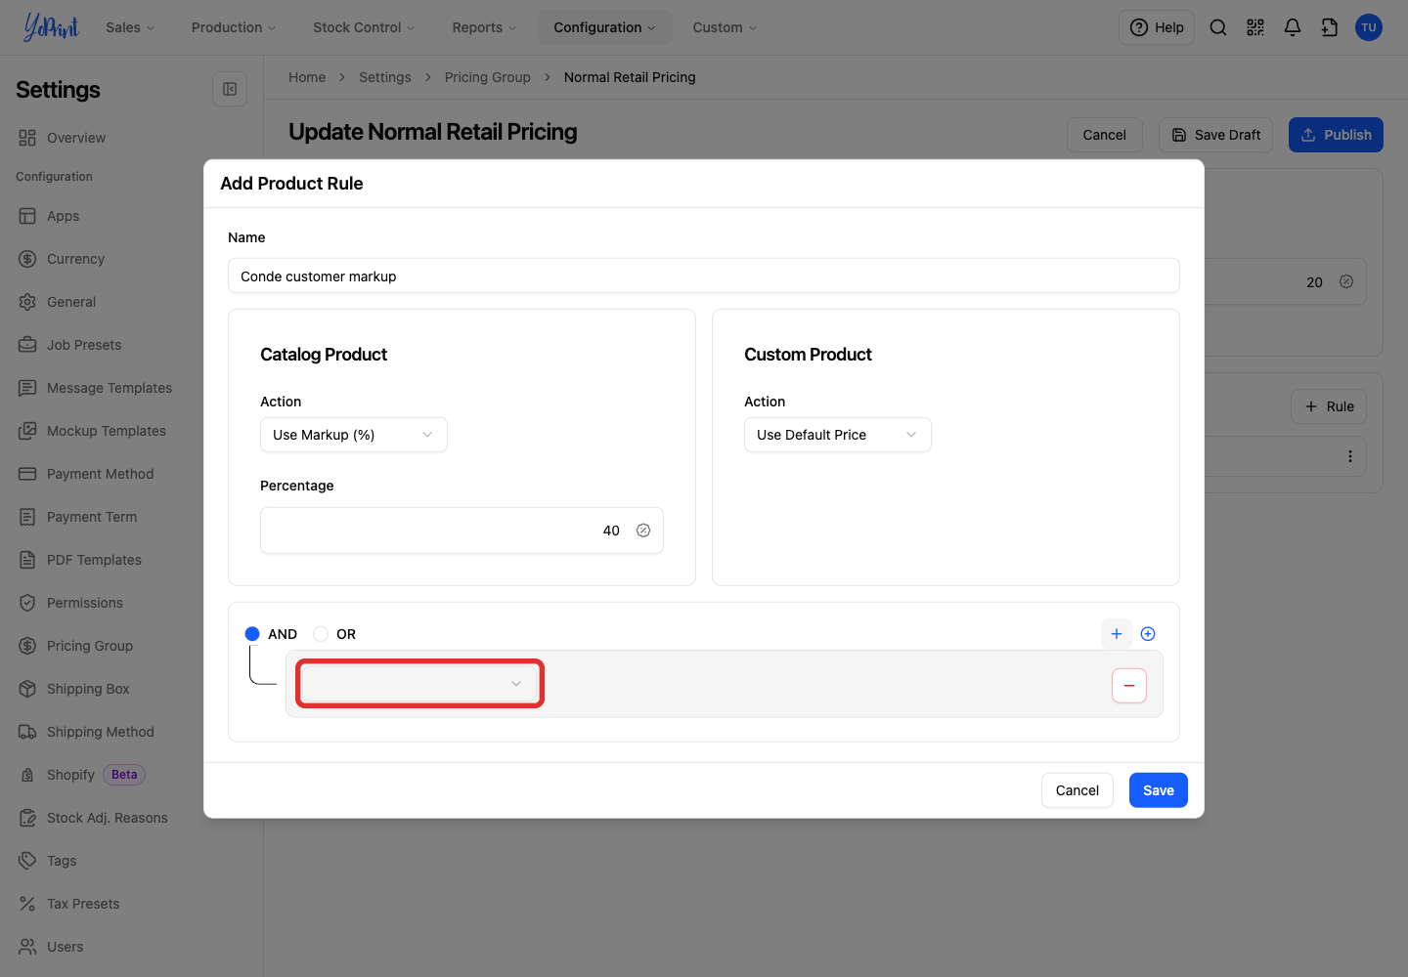Open Catalog Product Action dropdown
This screenshot has width=1408, height=977.
(x=354, y=435)
